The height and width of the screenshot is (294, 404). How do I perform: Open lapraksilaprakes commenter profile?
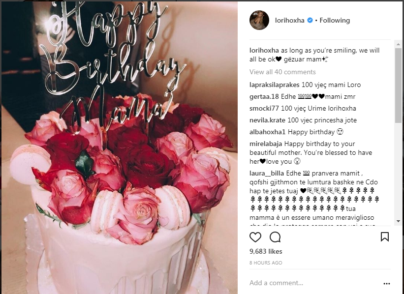click(x=275, y=85)
